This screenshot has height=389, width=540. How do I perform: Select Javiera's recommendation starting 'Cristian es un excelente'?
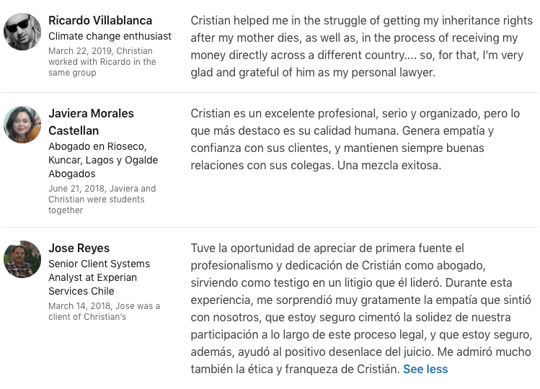[x=355, y=140]
